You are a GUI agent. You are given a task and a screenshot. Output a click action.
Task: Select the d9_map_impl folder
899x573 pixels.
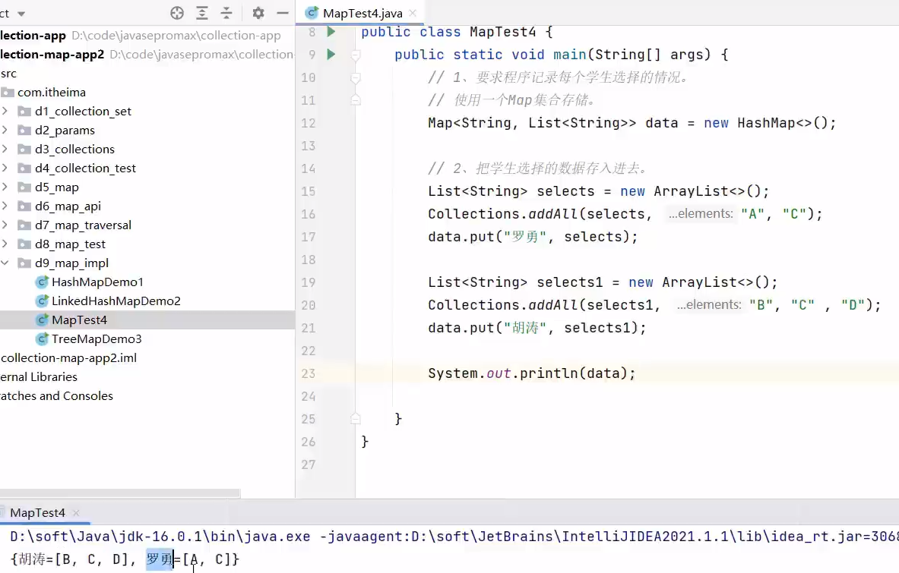71,263
